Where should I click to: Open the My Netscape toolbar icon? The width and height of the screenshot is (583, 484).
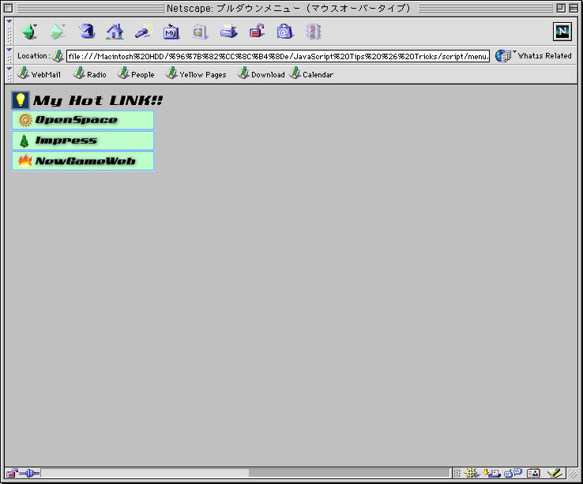[171, 32]
